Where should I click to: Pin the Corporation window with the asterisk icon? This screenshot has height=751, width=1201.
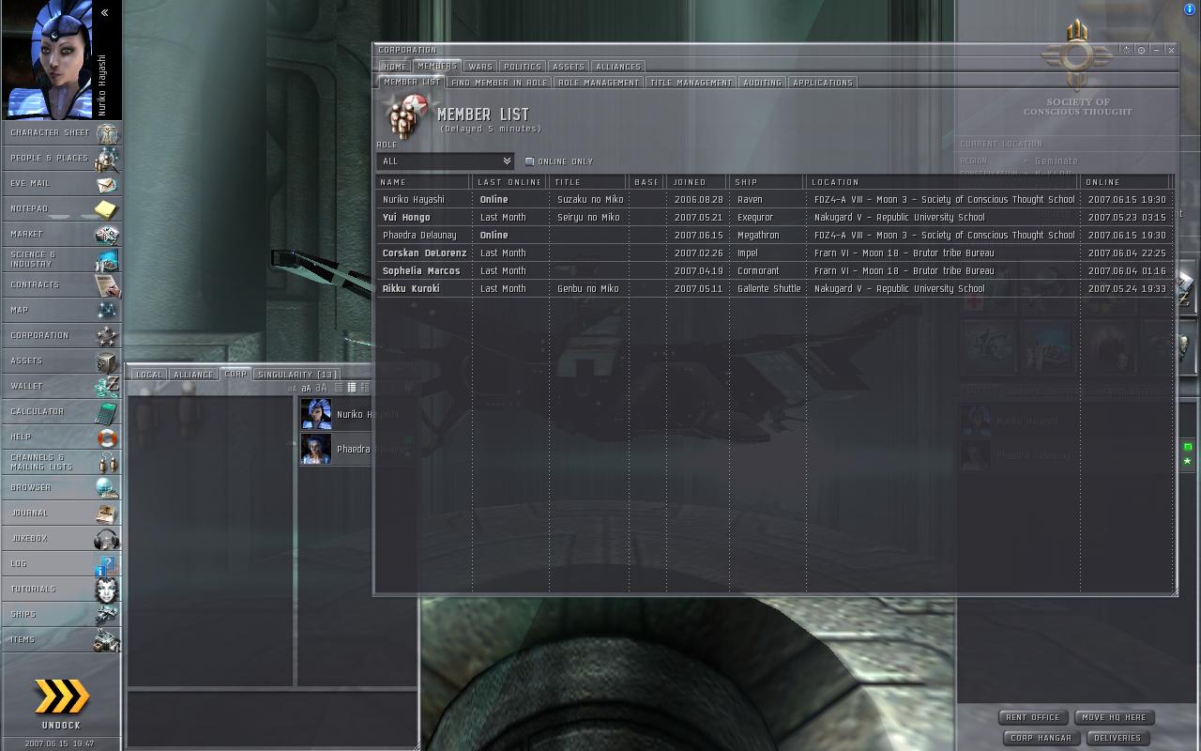coord(1128,50)
